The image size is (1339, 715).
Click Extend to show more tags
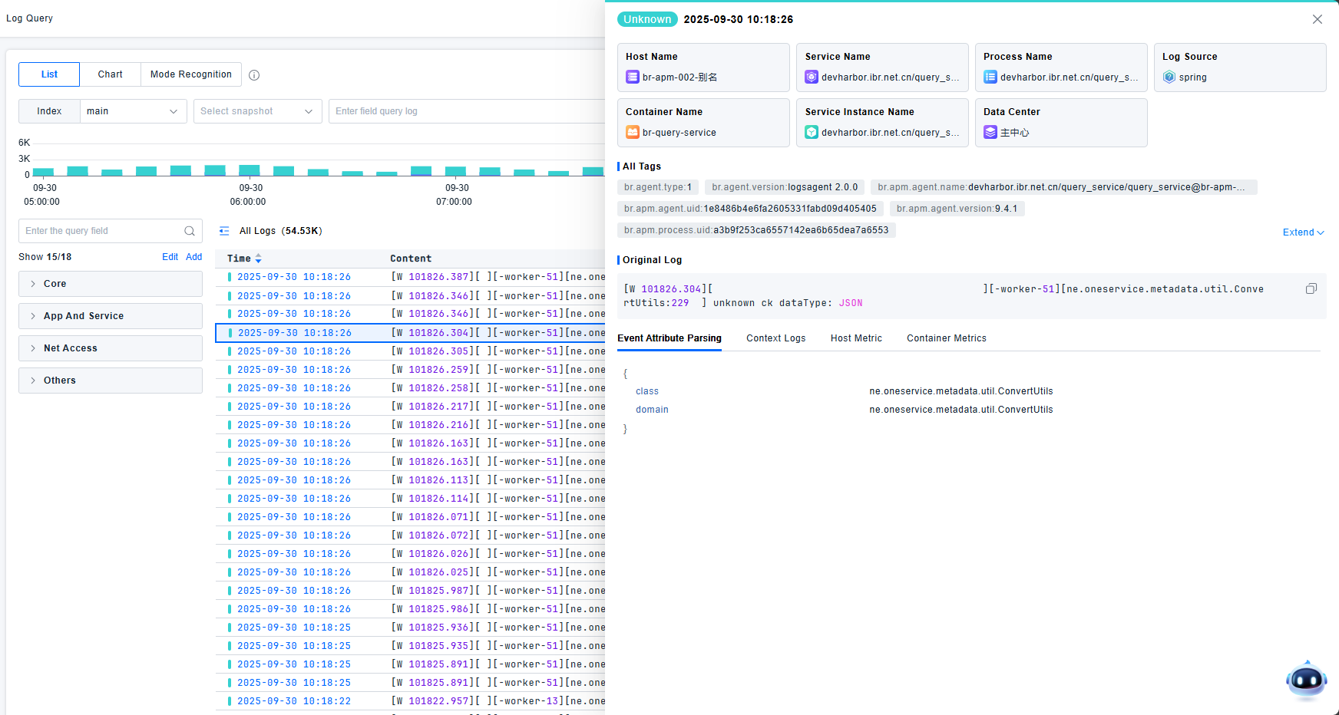pos(1302,232)
